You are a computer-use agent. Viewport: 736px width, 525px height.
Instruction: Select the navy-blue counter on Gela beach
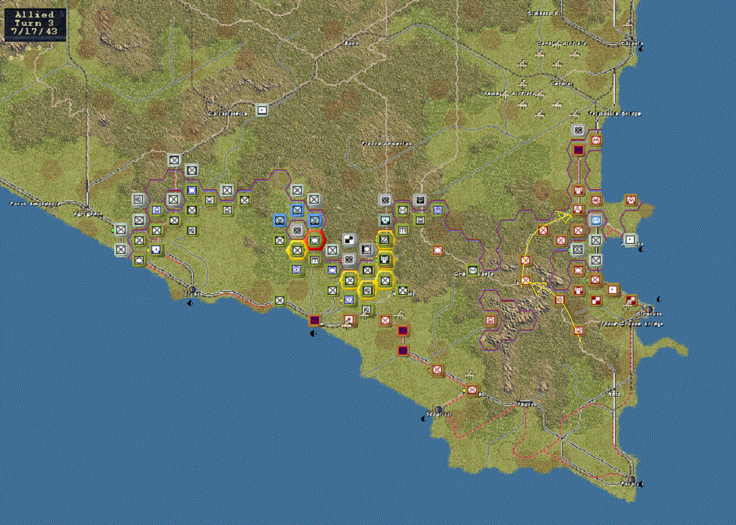tap(315, 321)
